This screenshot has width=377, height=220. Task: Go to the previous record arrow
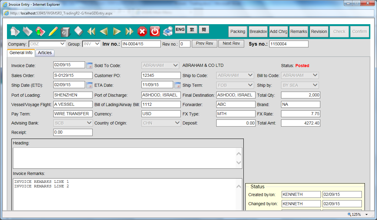tap(104, 31)
